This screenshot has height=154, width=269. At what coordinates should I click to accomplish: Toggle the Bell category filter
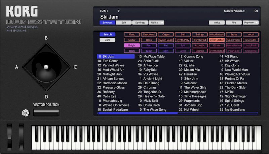point(183,35)
